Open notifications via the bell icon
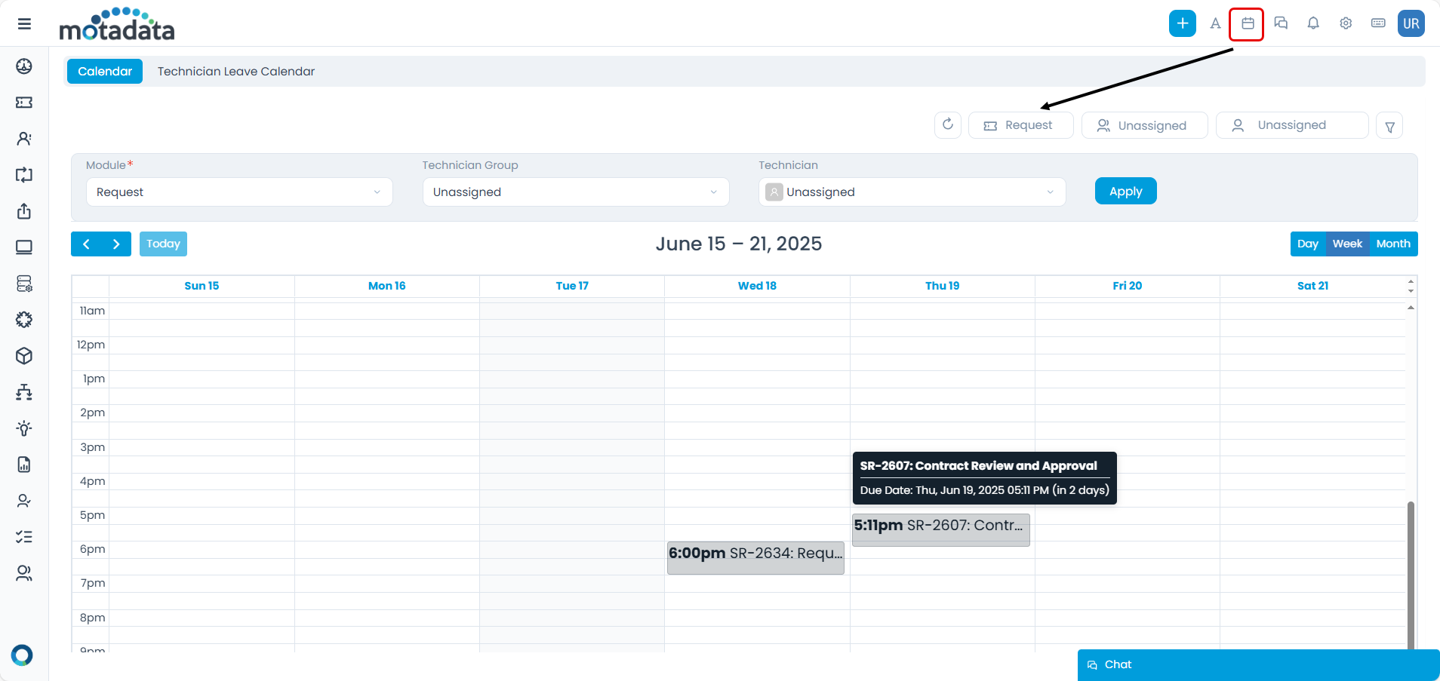 1313,23
